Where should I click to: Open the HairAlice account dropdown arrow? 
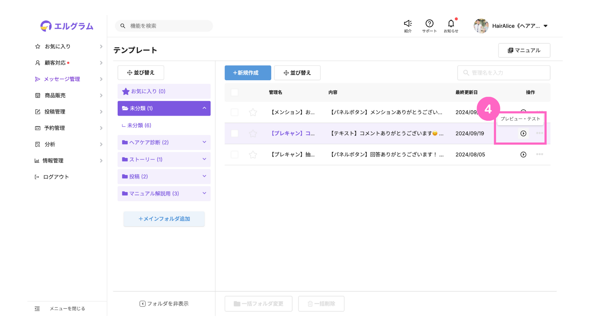545,26
